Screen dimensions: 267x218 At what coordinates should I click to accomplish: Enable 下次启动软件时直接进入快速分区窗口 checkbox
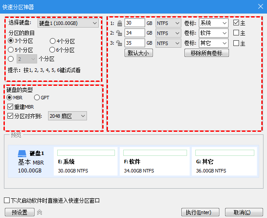[x=7, y=200]
